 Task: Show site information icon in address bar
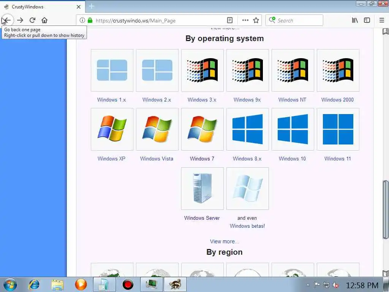[x=82, y=21]
